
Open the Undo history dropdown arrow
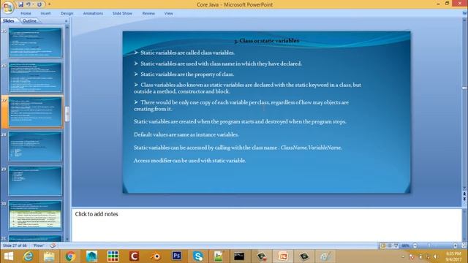[x=33, y=4]
